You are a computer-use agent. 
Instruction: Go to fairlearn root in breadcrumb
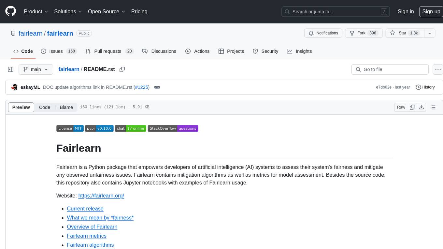[x=69, y=69]
